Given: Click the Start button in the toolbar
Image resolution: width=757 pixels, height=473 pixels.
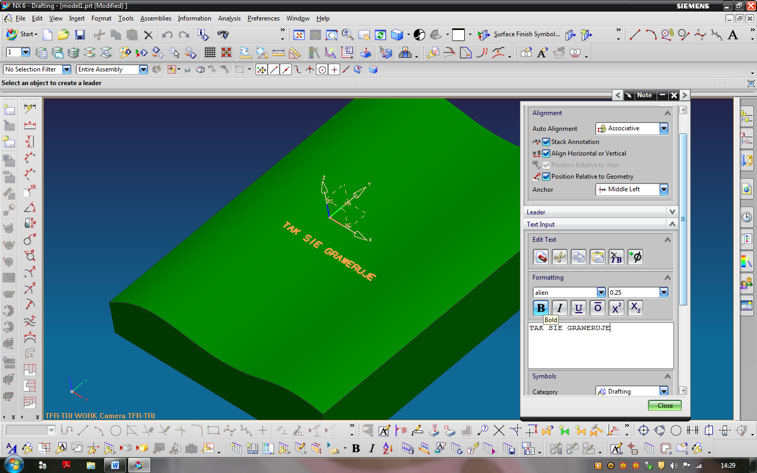Looking at the screenshot, I should point(22,35).
